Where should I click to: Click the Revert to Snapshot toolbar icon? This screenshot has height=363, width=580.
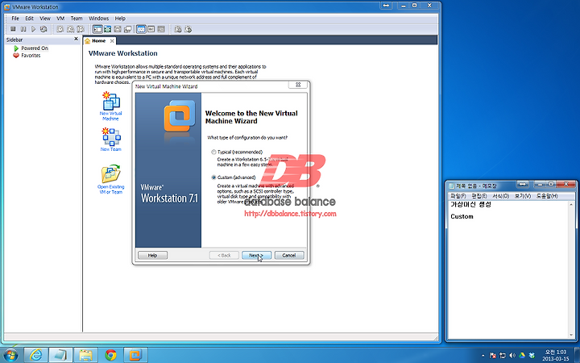pos(70,29)
